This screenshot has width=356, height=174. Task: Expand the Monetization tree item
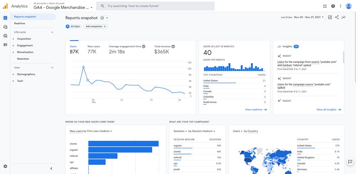pyautogui.click(x=14, y=52)
